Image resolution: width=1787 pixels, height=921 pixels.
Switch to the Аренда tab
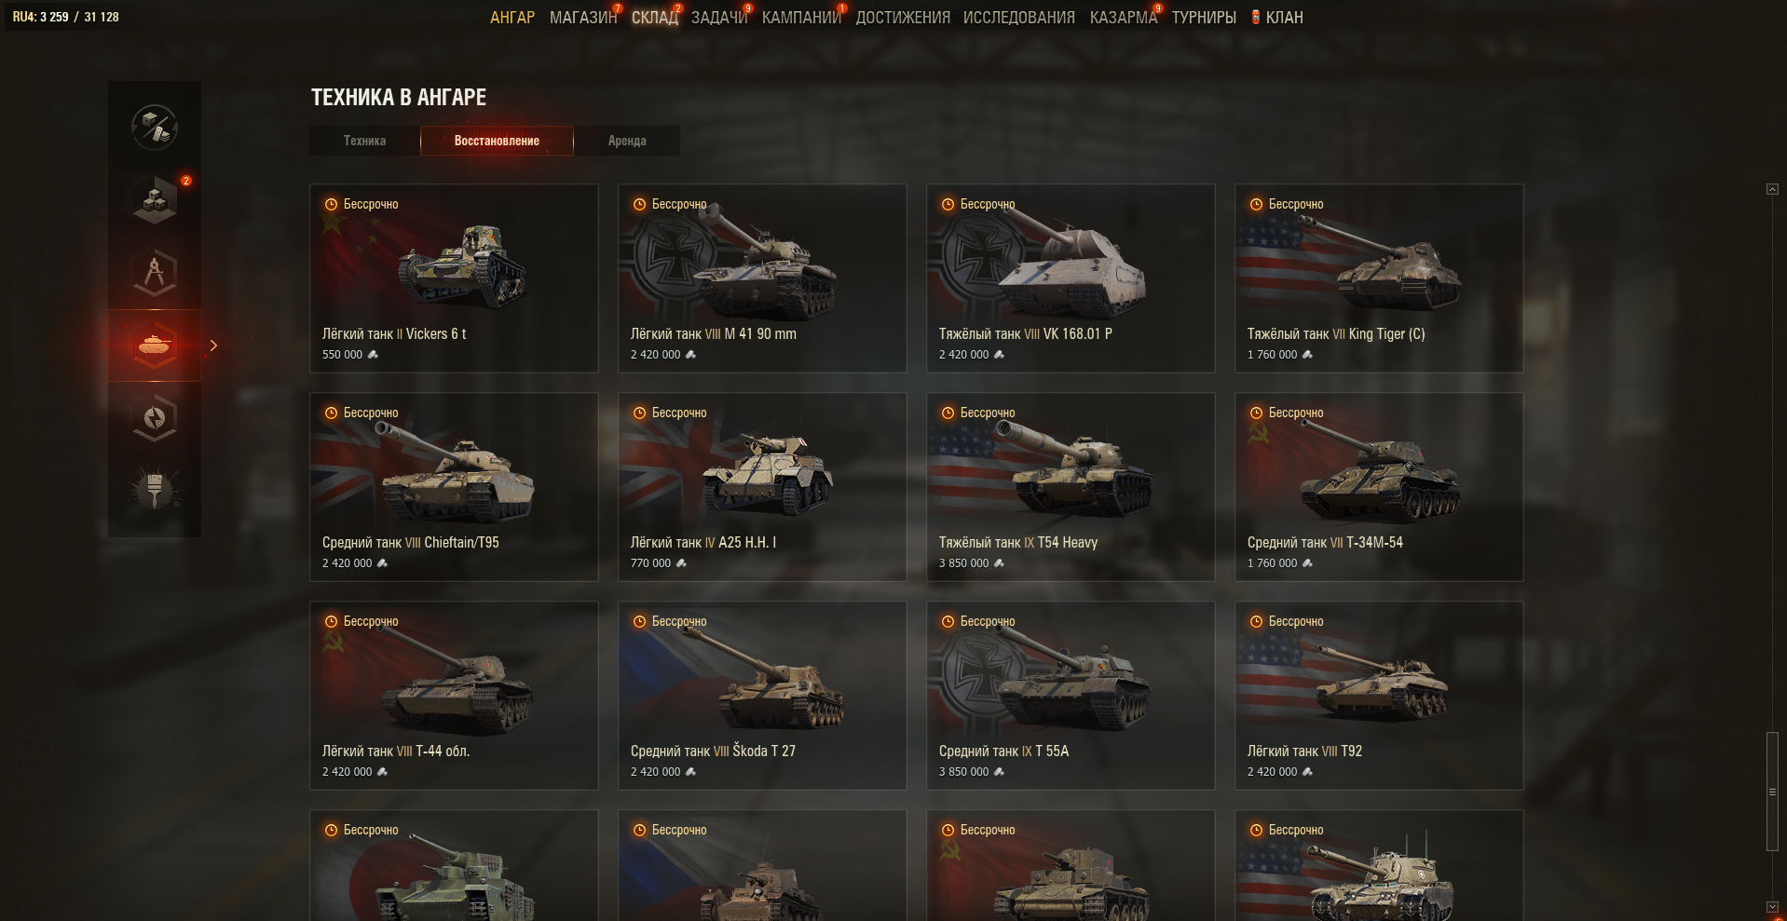tap(627, 141)
